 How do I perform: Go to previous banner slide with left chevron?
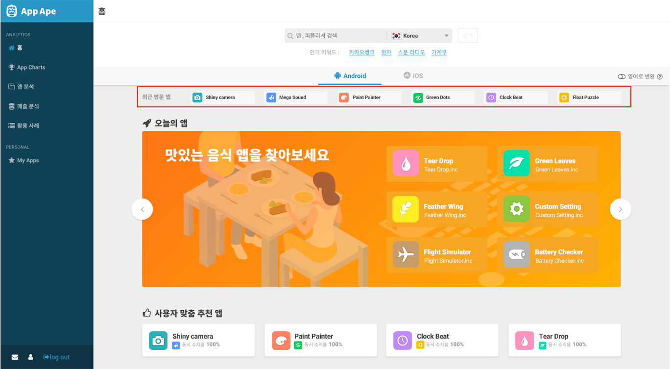pos(142,209)
